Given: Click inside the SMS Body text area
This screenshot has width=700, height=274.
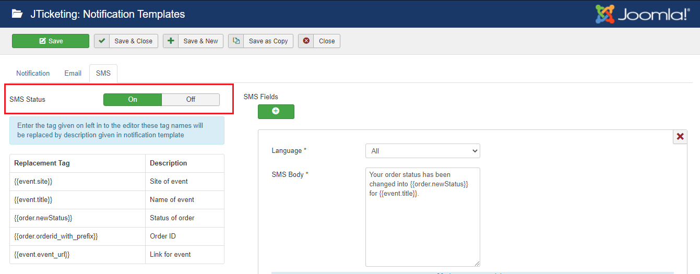Looking at the screenshot, I should coord(422,224).
